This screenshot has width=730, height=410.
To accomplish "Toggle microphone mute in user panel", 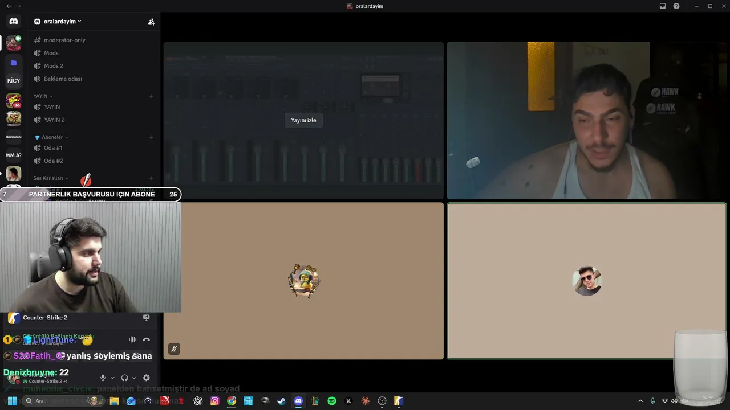I will pyautogui.click(x=103, y=378).
